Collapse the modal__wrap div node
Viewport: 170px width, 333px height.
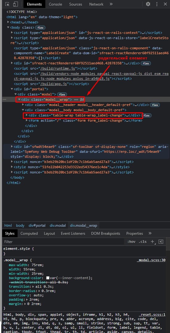19,99
